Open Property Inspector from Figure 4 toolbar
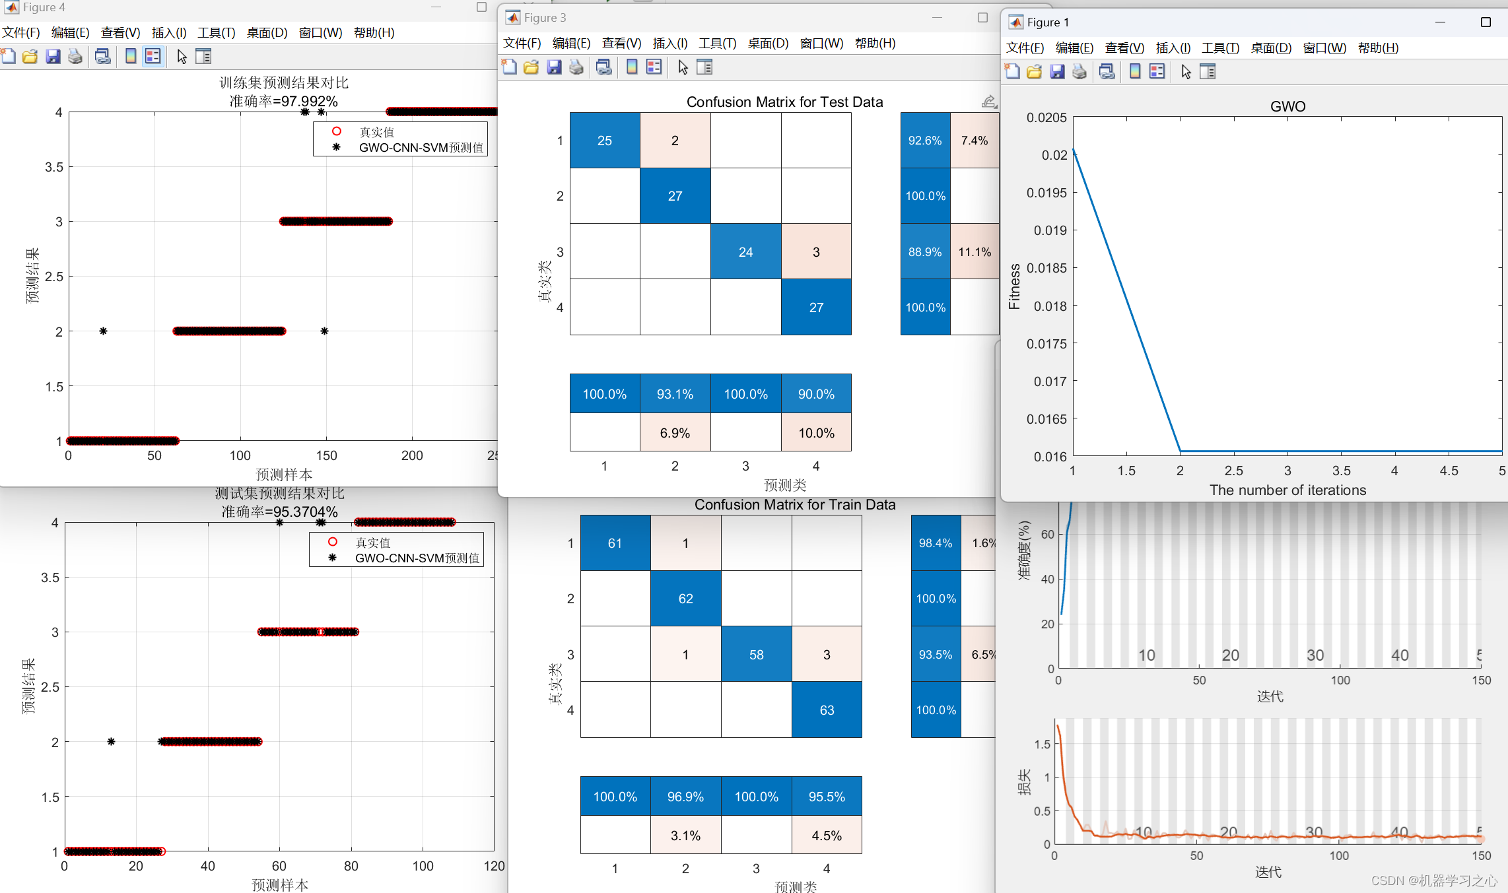Viewport: 1508px width, 893px height. (x=204, y=57)
